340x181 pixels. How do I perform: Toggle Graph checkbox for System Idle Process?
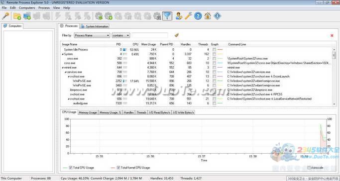pos(214,50)
